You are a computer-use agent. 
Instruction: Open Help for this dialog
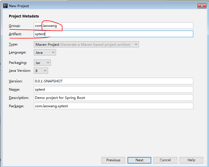[x=191, y=160]
